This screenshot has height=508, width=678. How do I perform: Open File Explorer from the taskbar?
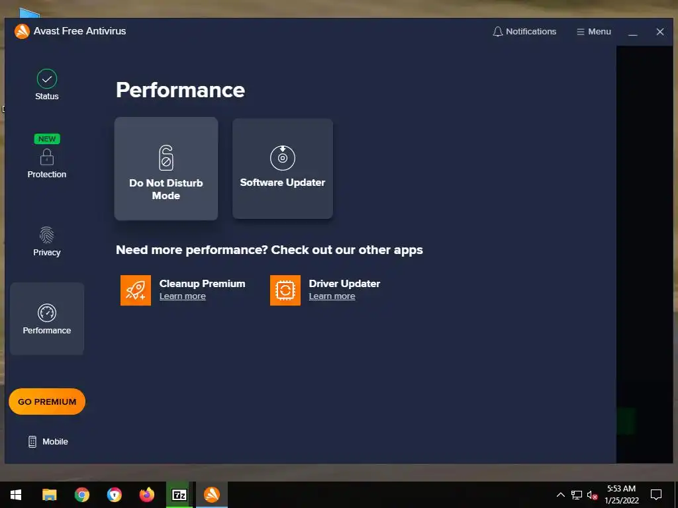(49, 495)
